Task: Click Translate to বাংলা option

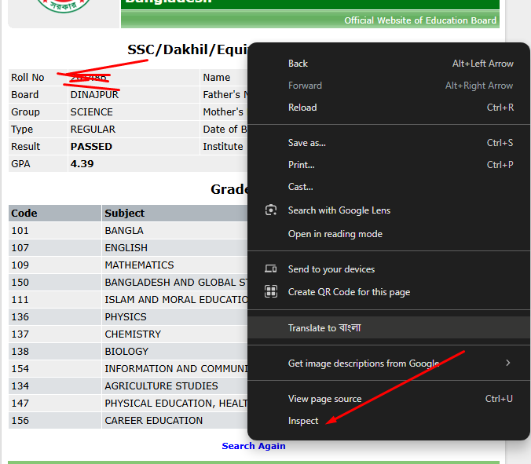Action: point(324,328)
